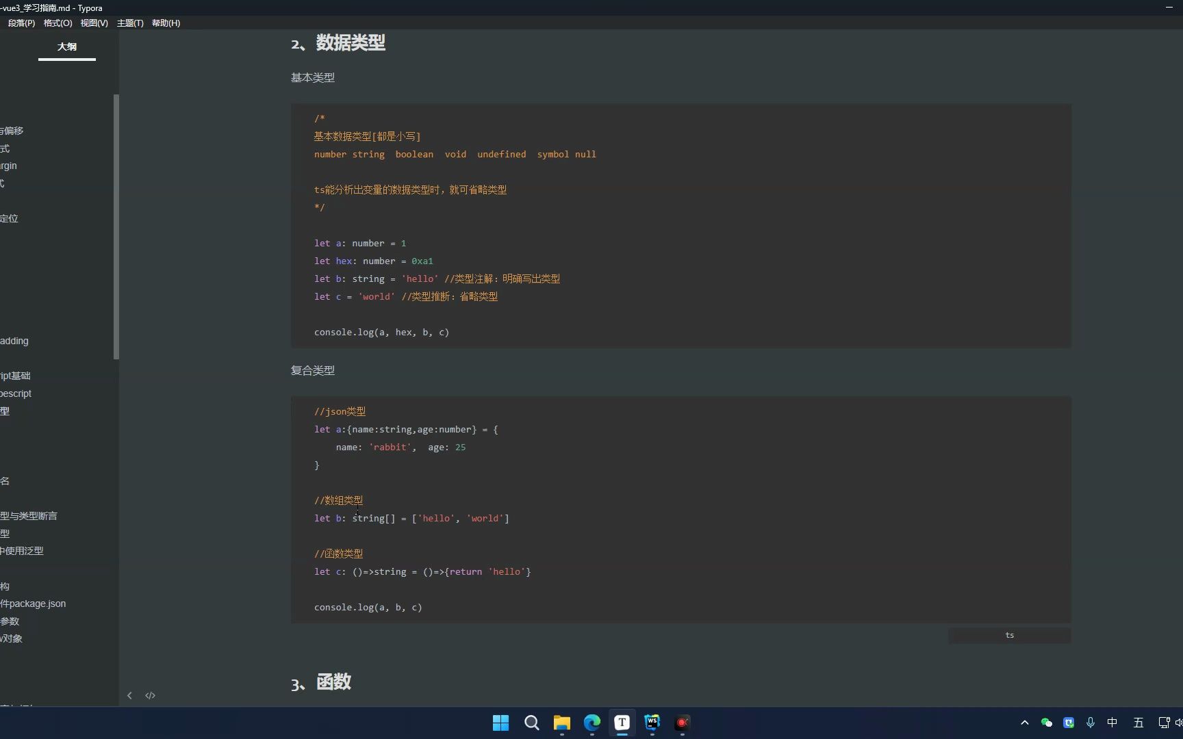Click the microphone icon in system tray

[1090, 723]
